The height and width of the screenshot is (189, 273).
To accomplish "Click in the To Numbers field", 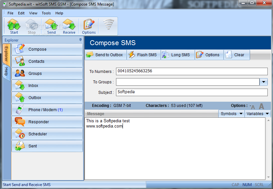I will (192, 71).
